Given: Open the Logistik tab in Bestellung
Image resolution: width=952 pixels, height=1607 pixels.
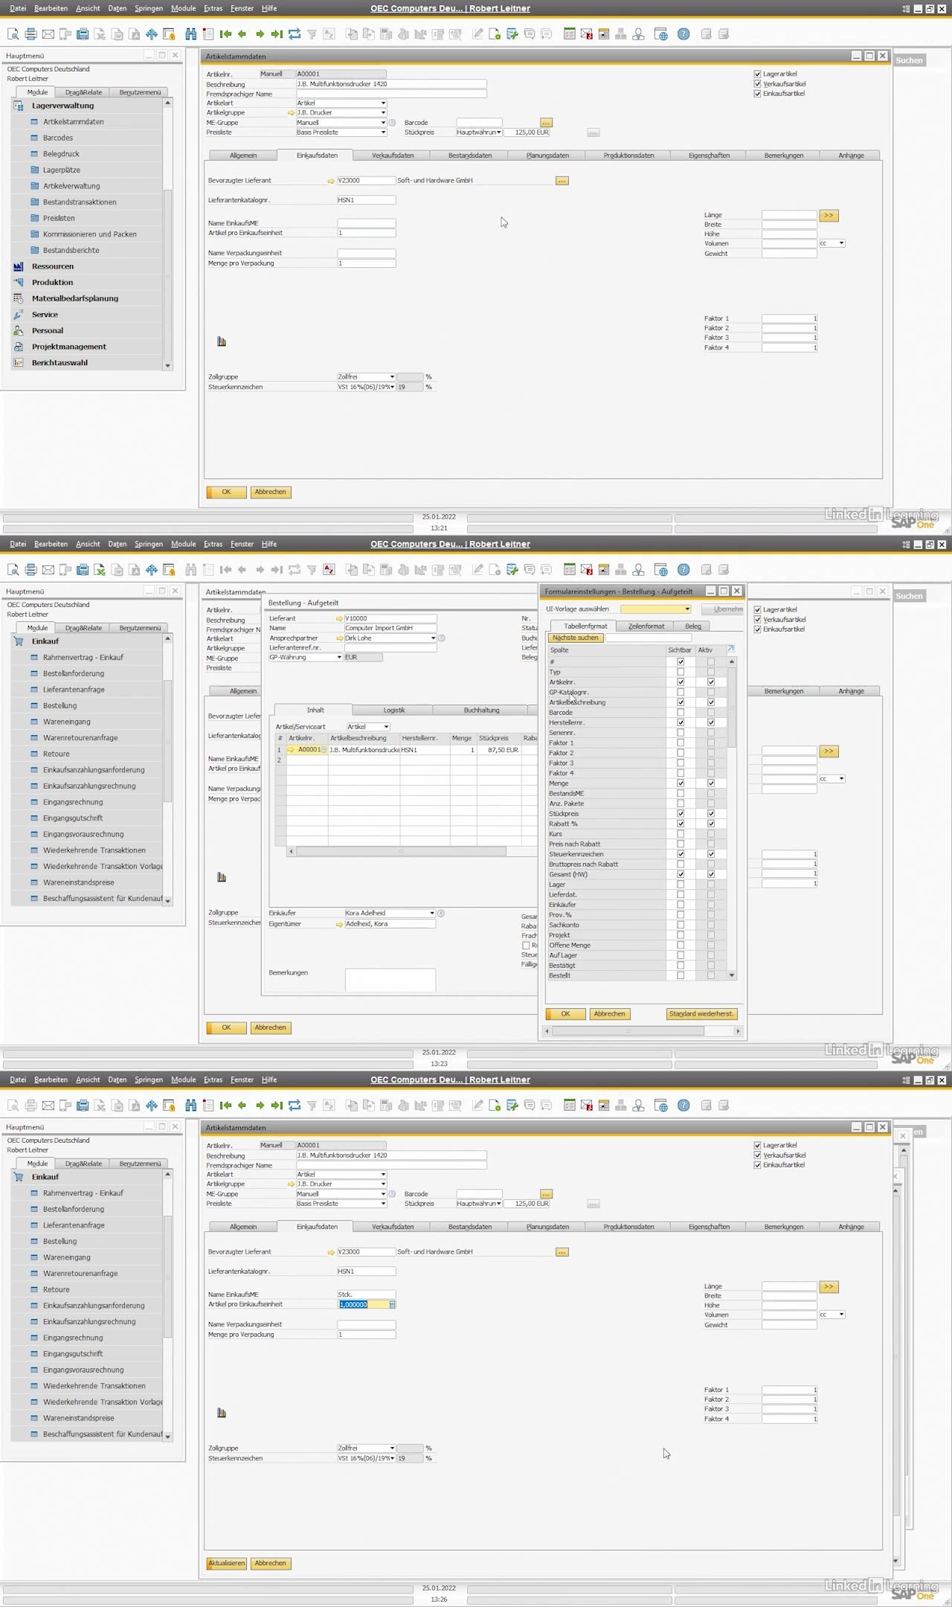Looking at the screenshot, I should [x=393, y=711].
